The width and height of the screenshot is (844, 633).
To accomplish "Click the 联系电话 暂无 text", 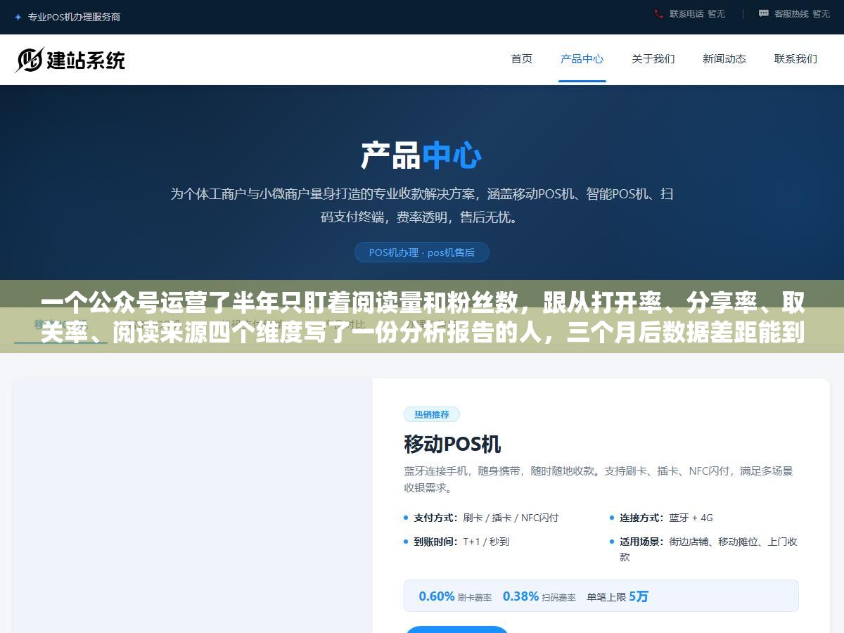I will pyautogui.click(x=697, y=13).
